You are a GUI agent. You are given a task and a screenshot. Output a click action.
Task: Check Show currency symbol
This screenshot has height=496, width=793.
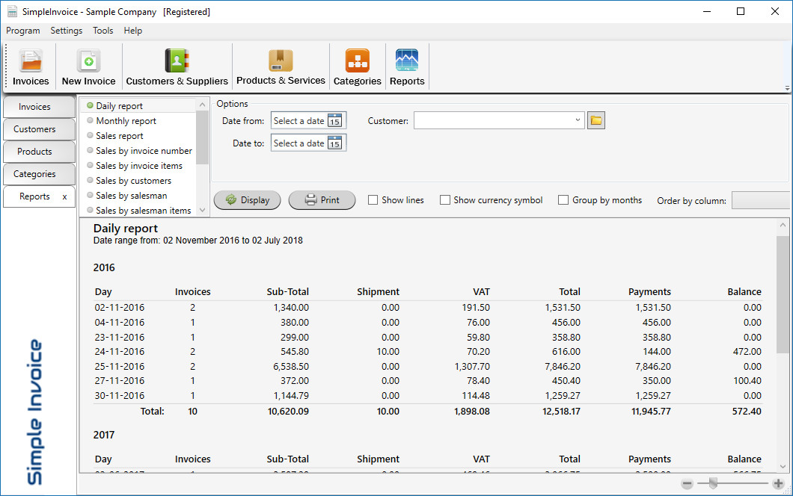coord(444,199)
